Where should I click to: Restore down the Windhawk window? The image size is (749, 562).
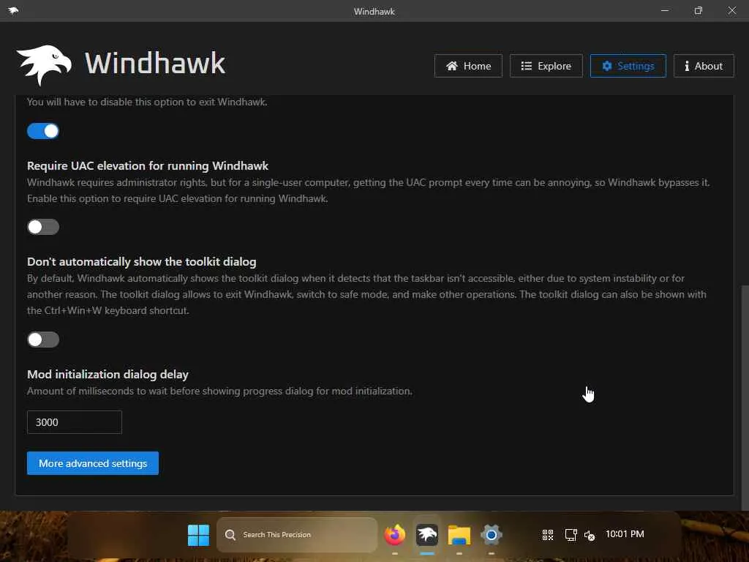(x=699, y=10)
